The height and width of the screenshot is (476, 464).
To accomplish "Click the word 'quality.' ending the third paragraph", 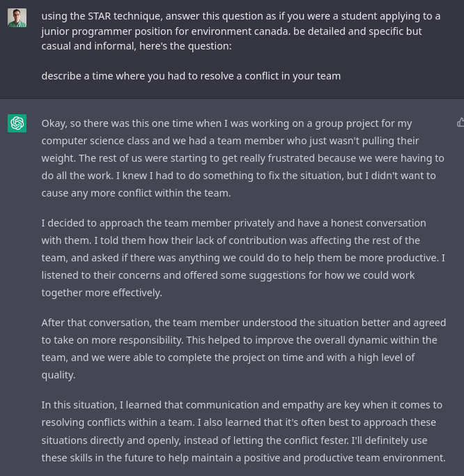I will point(59,375).
